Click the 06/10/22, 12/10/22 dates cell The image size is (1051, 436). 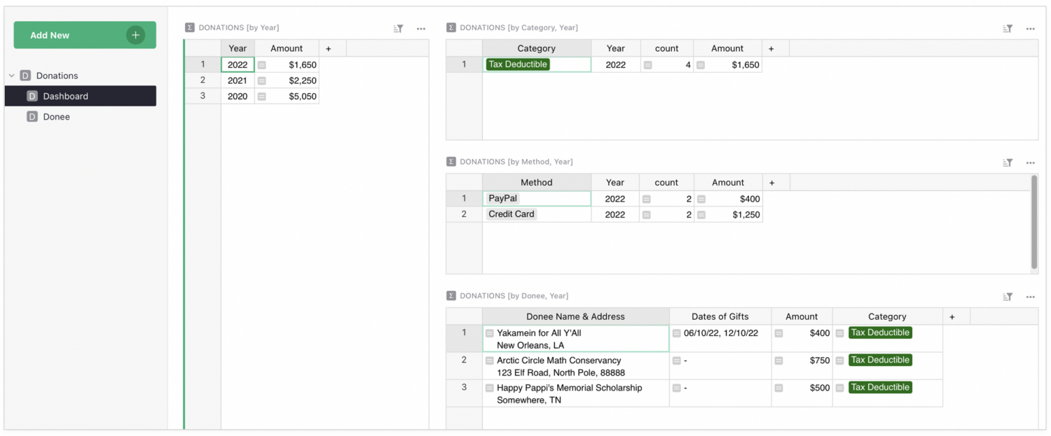coord(720,339)
